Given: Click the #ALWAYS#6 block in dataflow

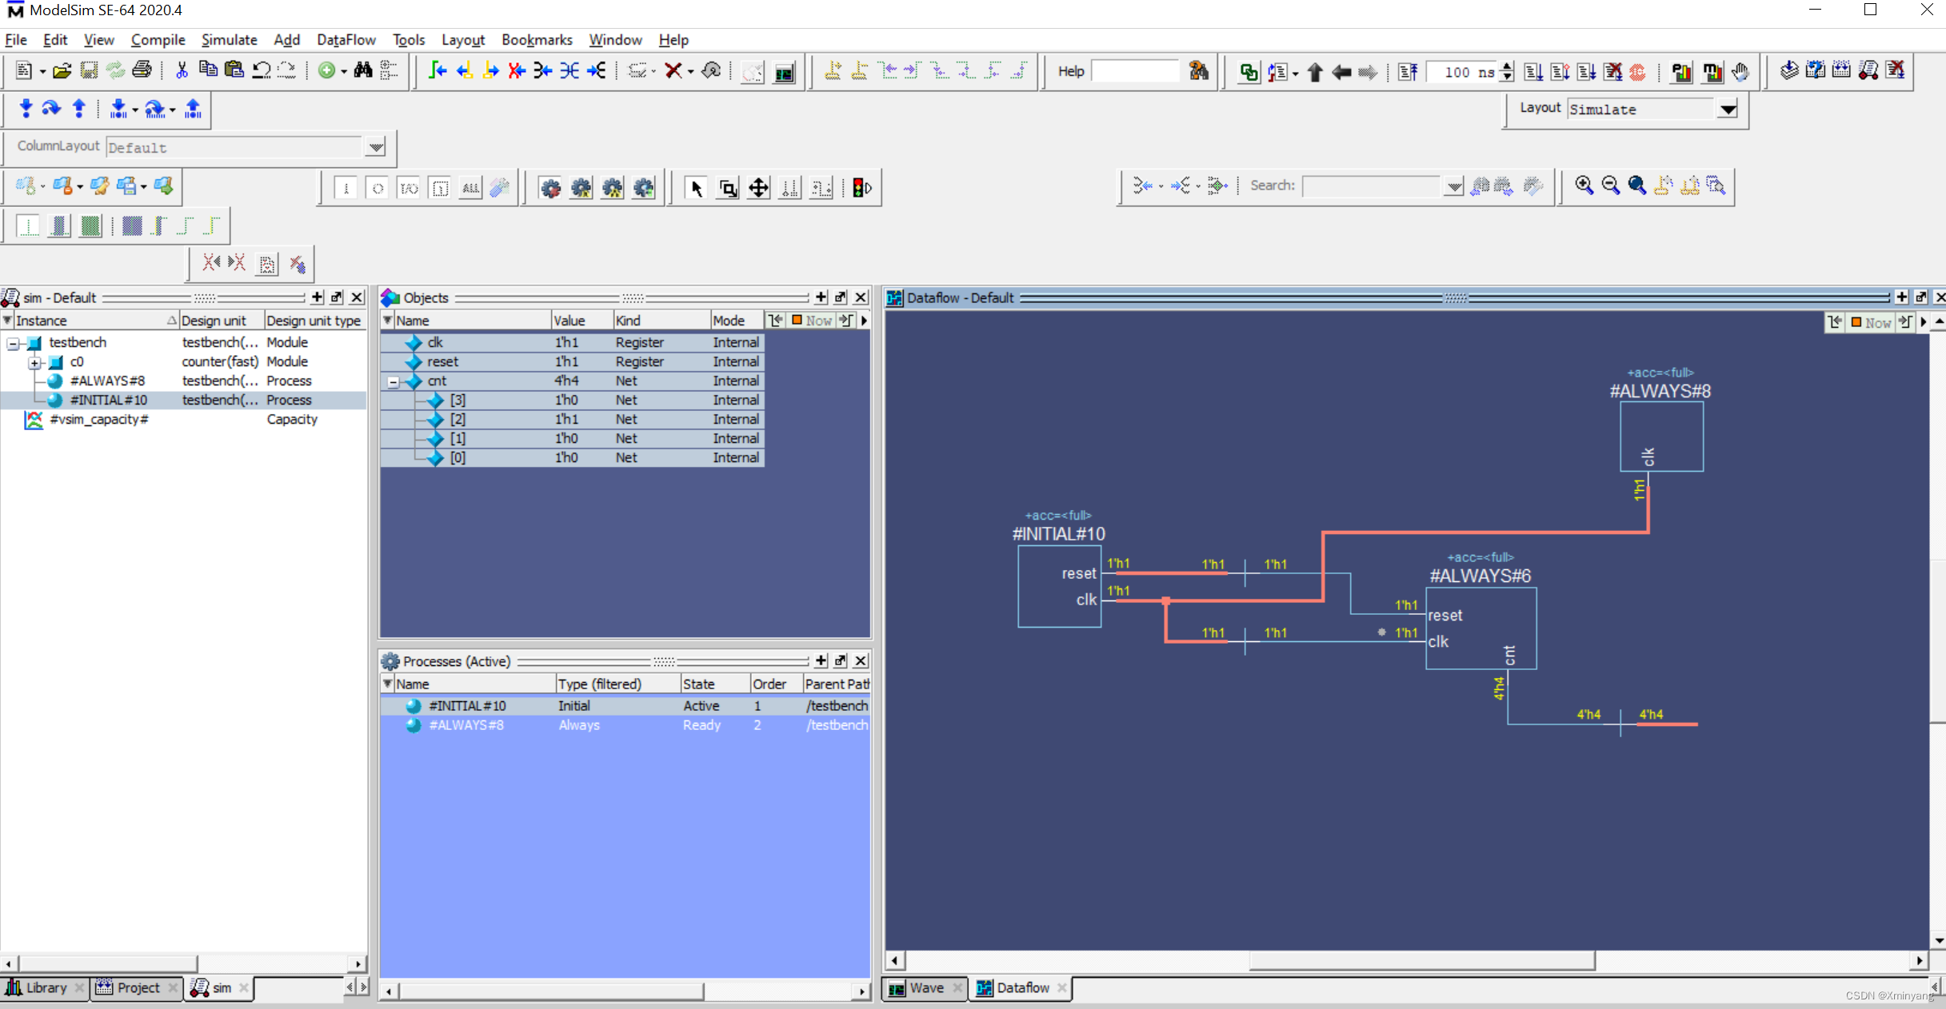Looking at the screenshot, I should [1480, 628].
